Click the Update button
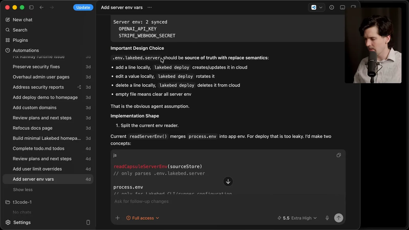 pyautogui.click(x=83, y=7)
